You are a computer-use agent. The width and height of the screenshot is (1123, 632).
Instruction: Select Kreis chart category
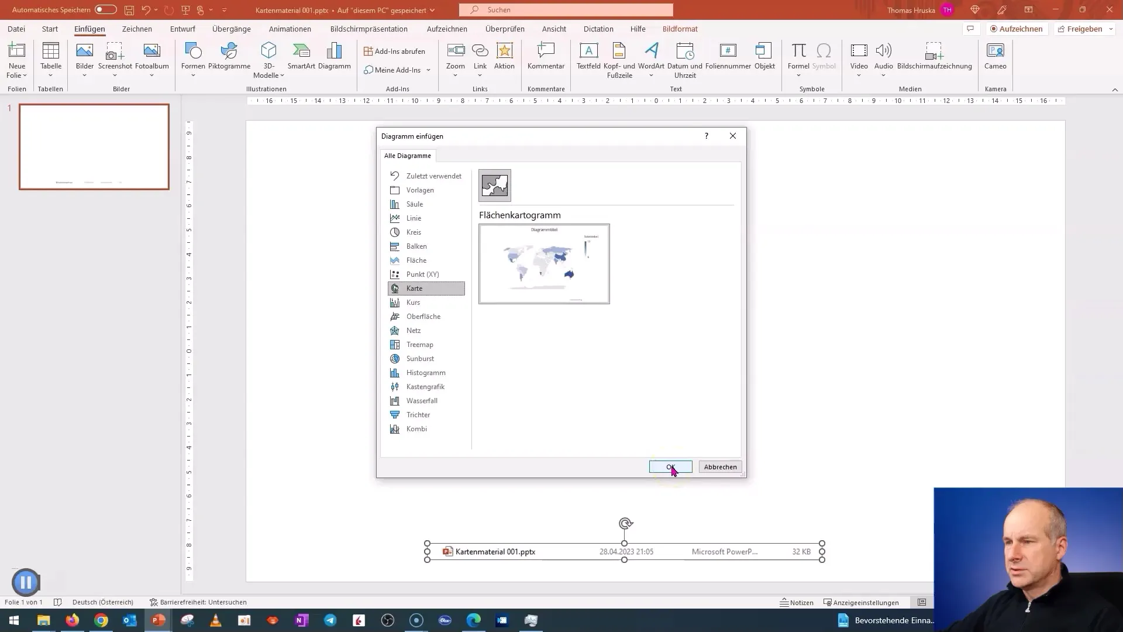[x=426, y=232]
